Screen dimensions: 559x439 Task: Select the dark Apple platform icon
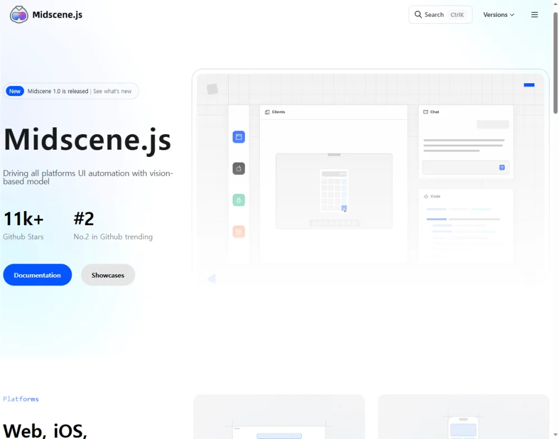239,168
